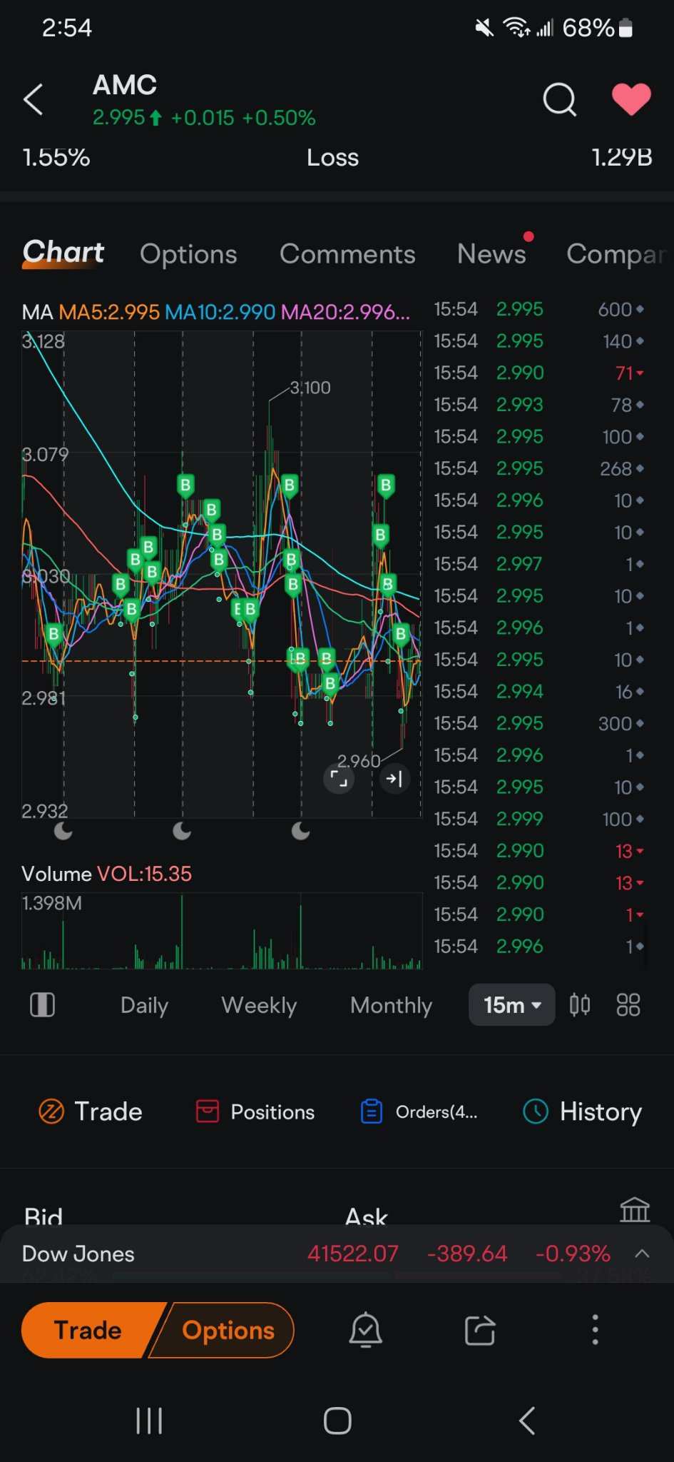Share this stock page
Viewport: 674px width, 1462px height.
click(480, 1330)
